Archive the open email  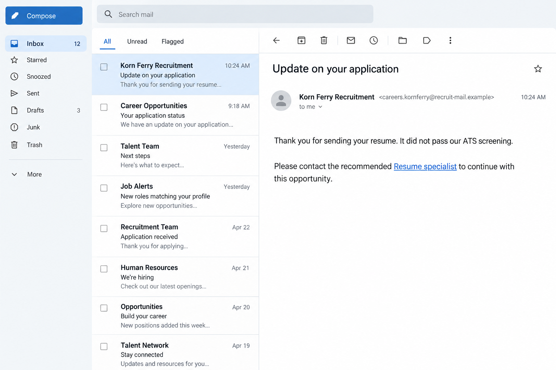(x=301, y=40)
